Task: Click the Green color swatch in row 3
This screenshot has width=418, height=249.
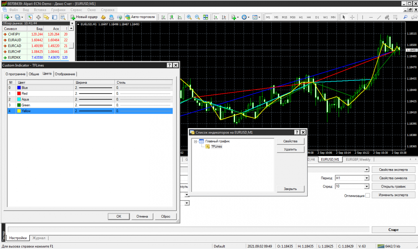Action: [x=19, y=105]
